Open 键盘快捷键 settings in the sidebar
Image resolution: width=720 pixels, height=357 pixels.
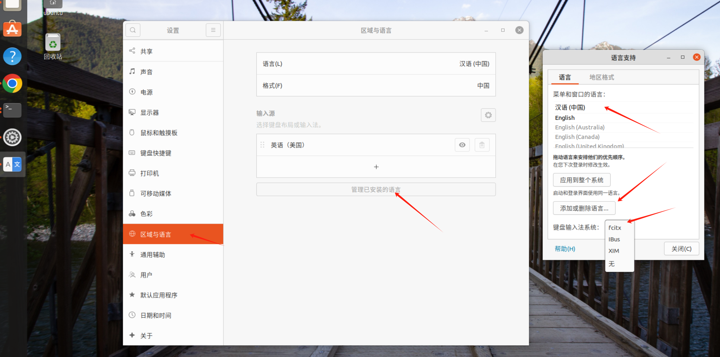click(173, 153)
